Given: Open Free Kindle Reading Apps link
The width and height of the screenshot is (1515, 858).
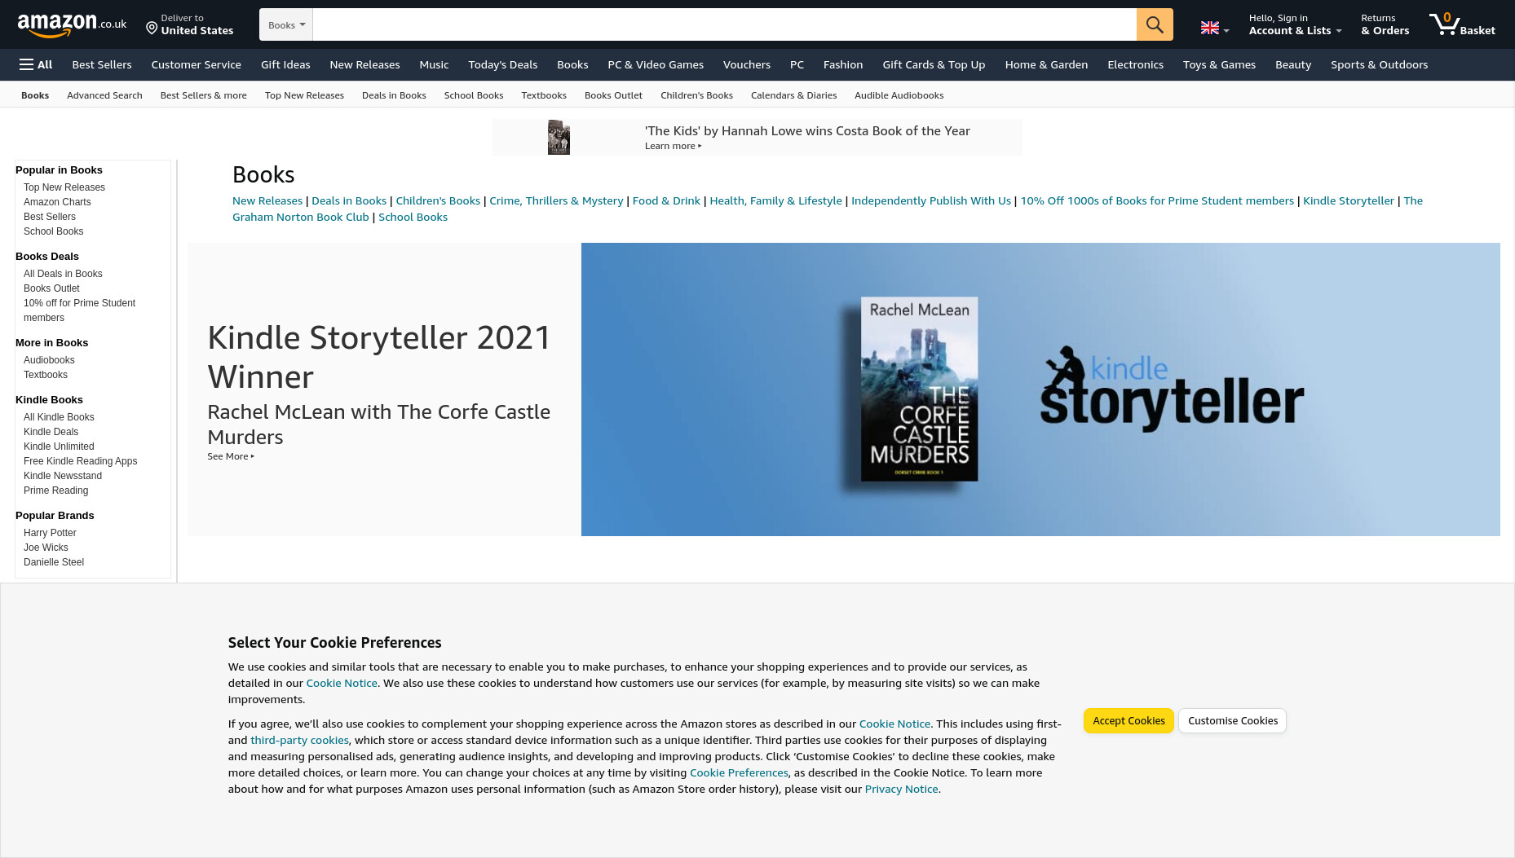Looking at the screenshot, I should [80, 461].
